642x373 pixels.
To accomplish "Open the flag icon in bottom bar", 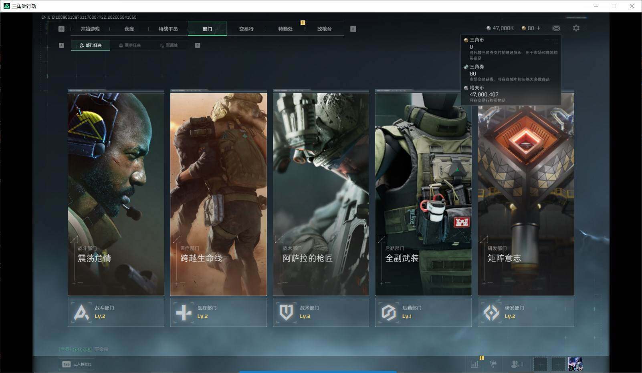I will click(x=493, y=364).
